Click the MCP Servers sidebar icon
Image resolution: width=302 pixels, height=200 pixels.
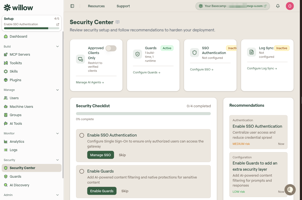click(6, 55)
